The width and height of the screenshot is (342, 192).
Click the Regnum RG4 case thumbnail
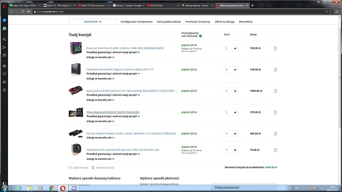point(76,69)
